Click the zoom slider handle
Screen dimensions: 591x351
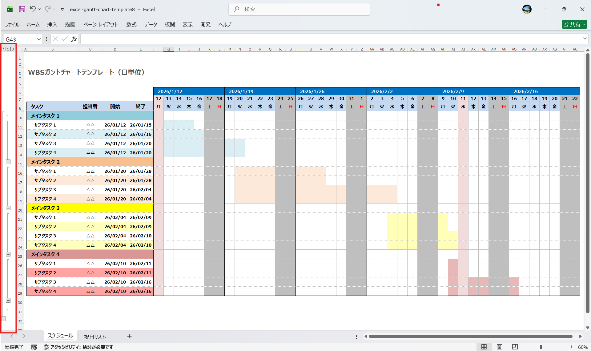click(541, 347)
